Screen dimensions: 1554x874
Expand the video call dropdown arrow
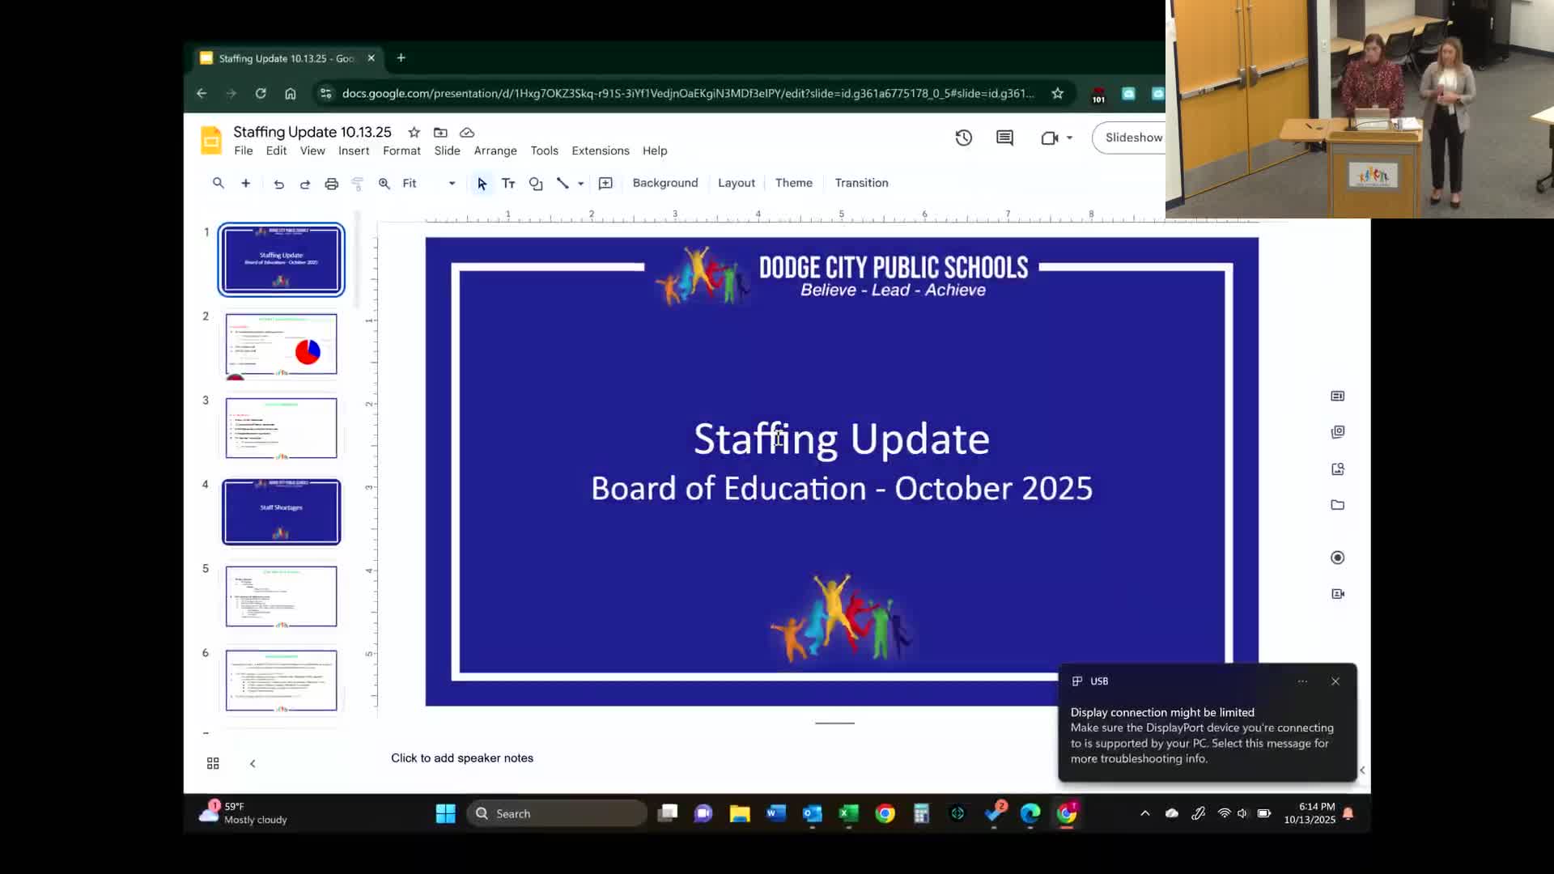(1069, 138)
